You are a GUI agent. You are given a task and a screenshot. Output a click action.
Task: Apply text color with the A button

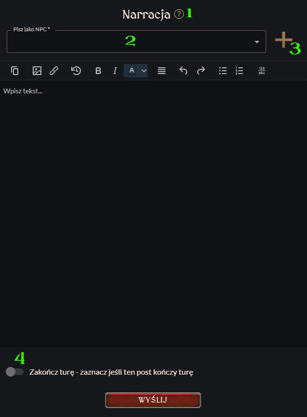click(x=131, y=71)
